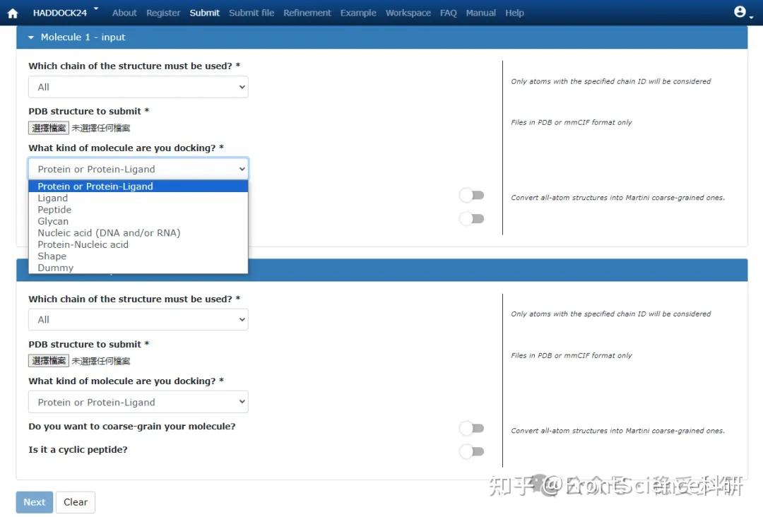Enable coarse-grain toggle for Molecule 1

pos(471,195)
